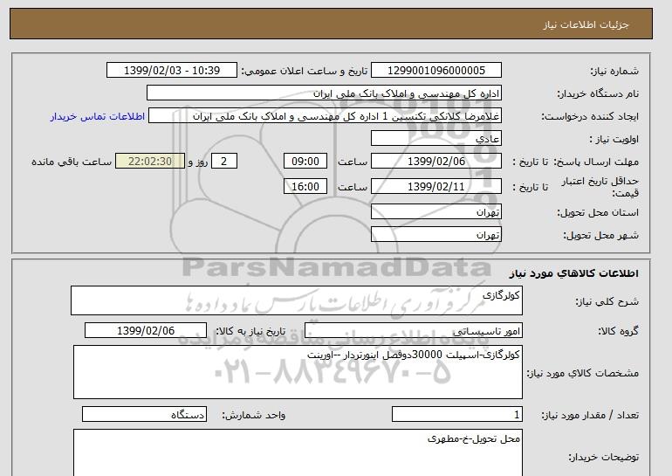Click the response deadline date 1399/02/06
The image size is (672, 476).
coord(435,162)
